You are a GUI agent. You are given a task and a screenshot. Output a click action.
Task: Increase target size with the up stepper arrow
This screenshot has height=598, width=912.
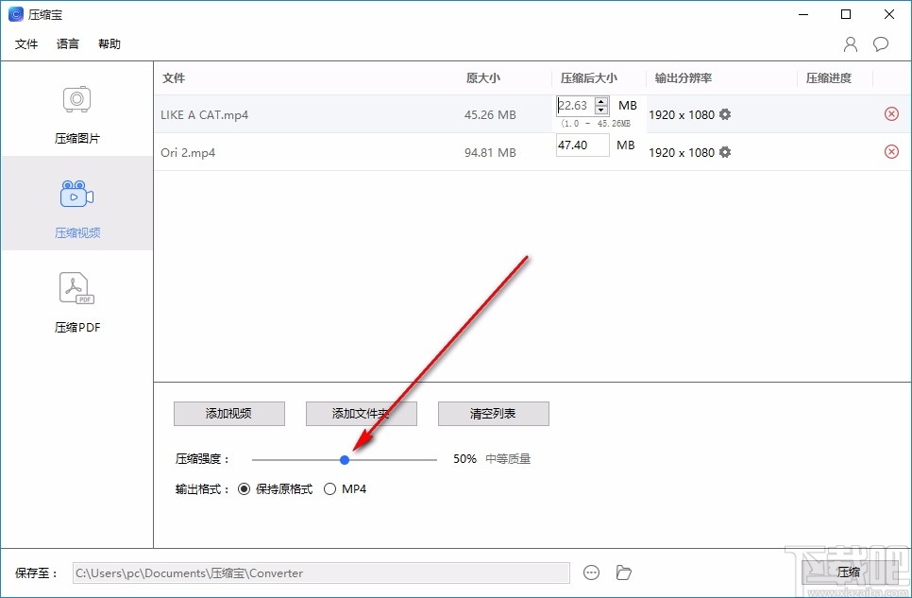(x=601, y=100)
